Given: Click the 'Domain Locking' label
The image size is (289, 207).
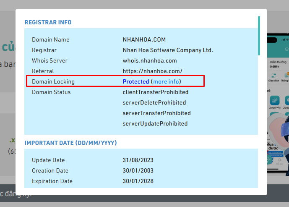Looking at the screenshot, I should click(x=53, y=81).
